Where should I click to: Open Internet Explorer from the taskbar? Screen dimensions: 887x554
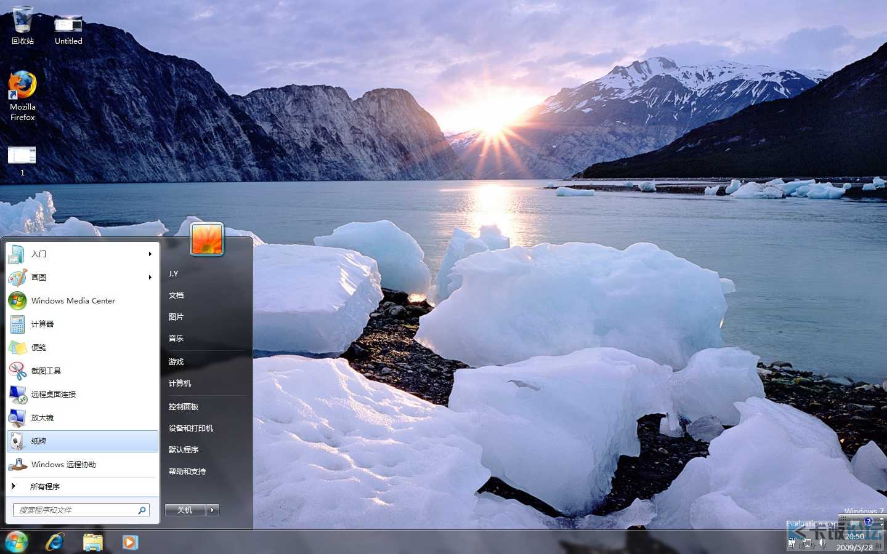click(x=55, y=542)
